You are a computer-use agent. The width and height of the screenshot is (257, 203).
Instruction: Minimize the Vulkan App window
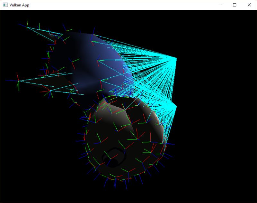pyautogui.click(x=220, y=5)
